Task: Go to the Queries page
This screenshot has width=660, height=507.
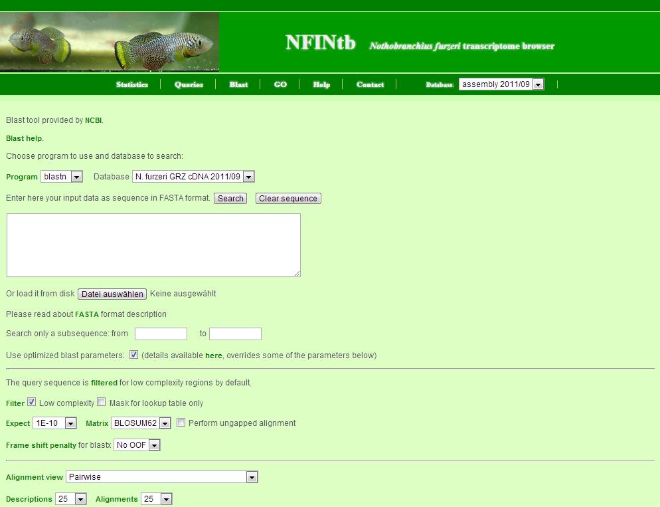Action: coord(189,84)
